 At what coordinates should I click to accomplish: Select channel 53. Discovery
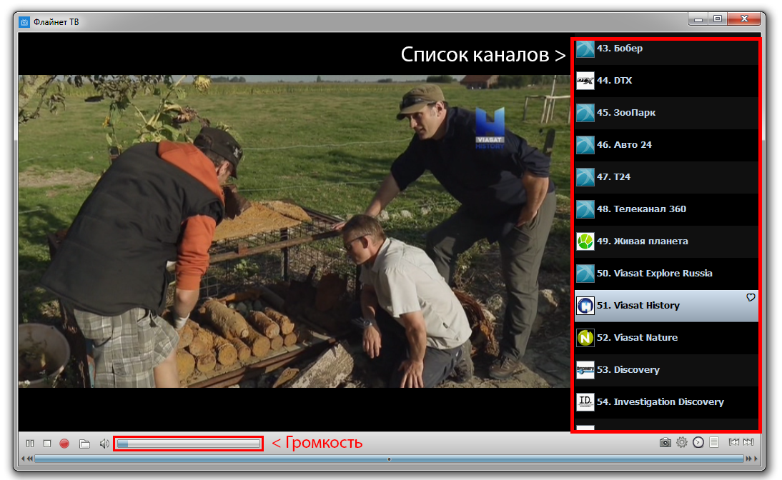(666, 370)
